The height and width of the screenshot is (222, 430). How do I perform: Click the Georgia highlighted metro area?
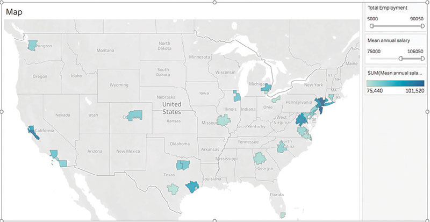pos(260,158)
